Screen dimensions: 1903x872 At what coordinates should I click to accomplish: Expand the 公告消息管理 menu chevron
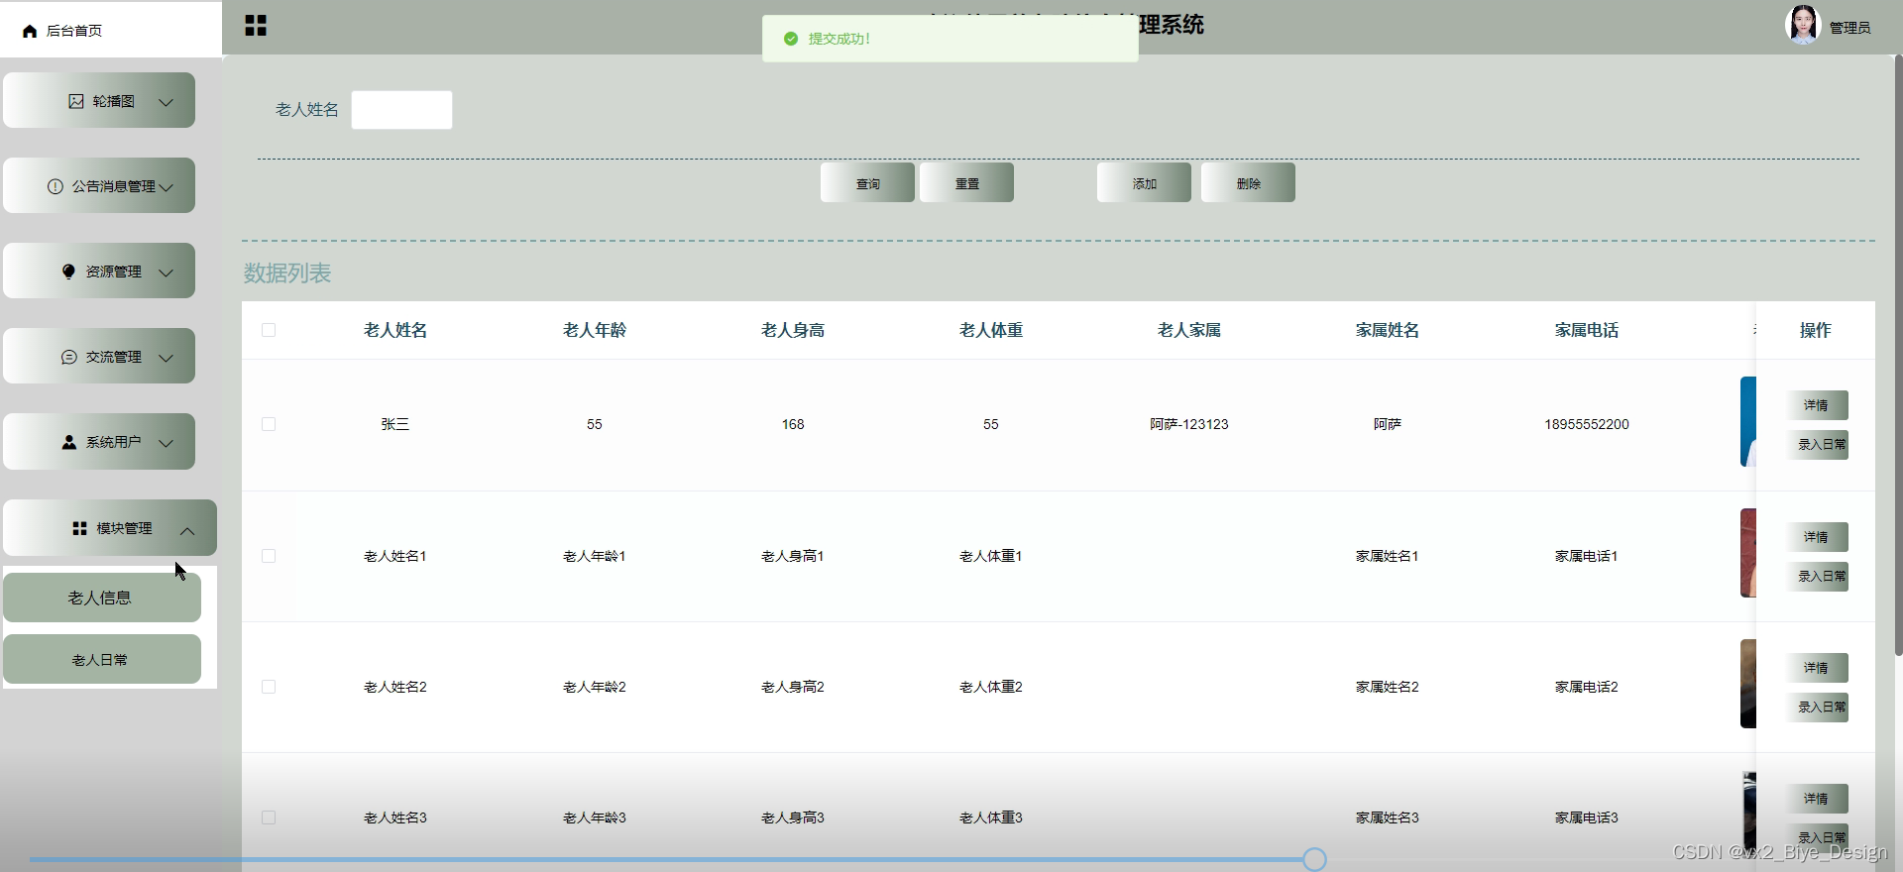[167, 187]
